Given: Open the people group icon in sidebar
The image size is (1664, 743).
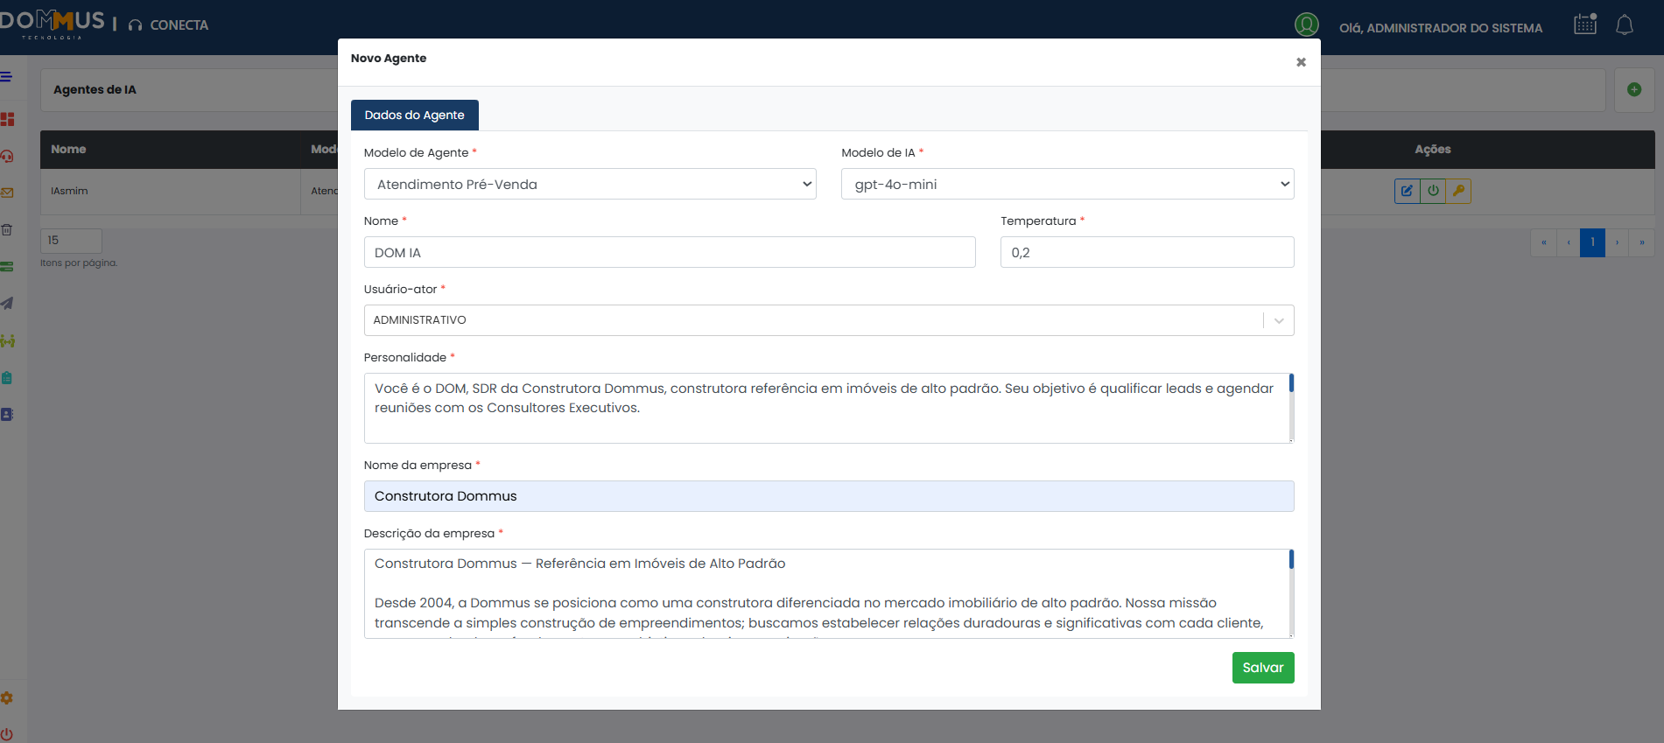Looking at the screenshot, I should tap(7, 340).
